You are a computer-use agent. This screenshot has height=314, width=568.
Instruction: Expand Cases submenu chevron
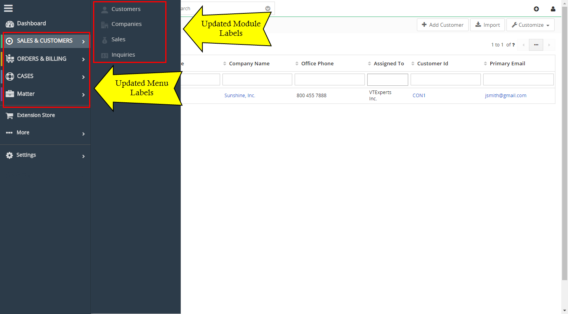pos(83,77)
